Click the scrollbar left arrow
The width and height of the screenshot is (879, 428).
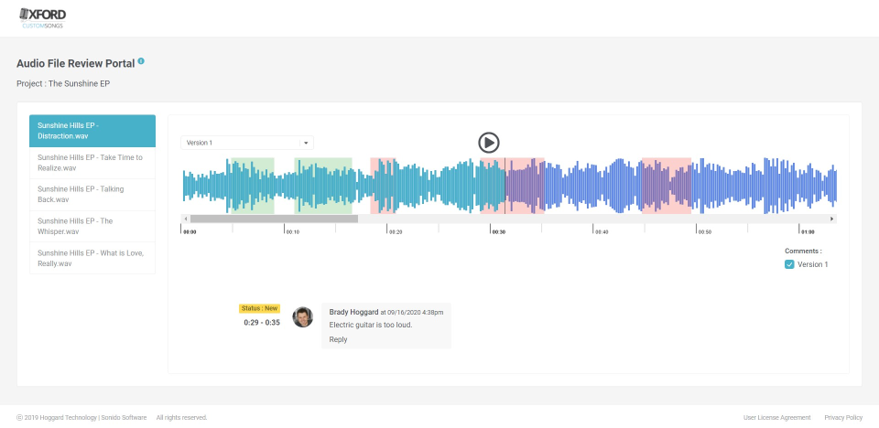186,219
